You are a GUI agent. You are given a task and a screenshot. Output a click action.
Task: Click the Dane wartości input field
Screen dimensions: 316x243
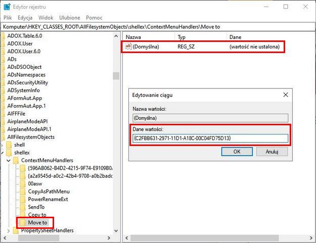[x=210, y=138]
